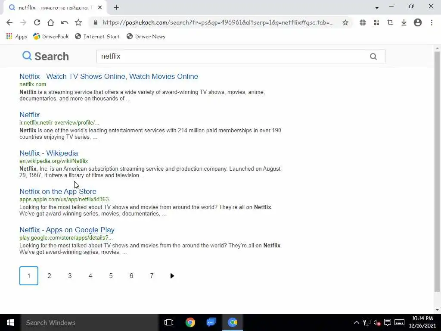The image size is (441, 331).
Task: Open the Driver News bookmark
Action: (146, 36)
